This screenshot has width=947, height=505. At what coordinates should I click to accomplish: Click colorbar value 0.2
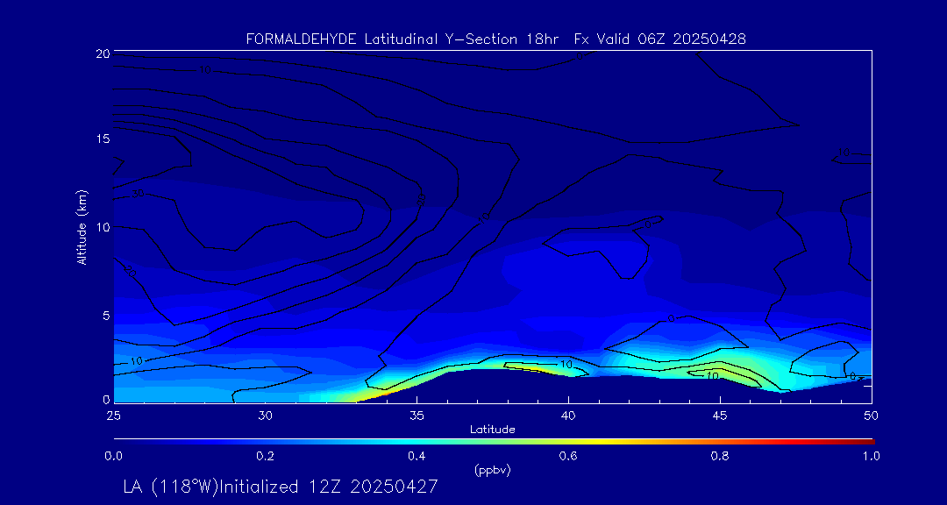pyautogui.click(x=265, y=456)
